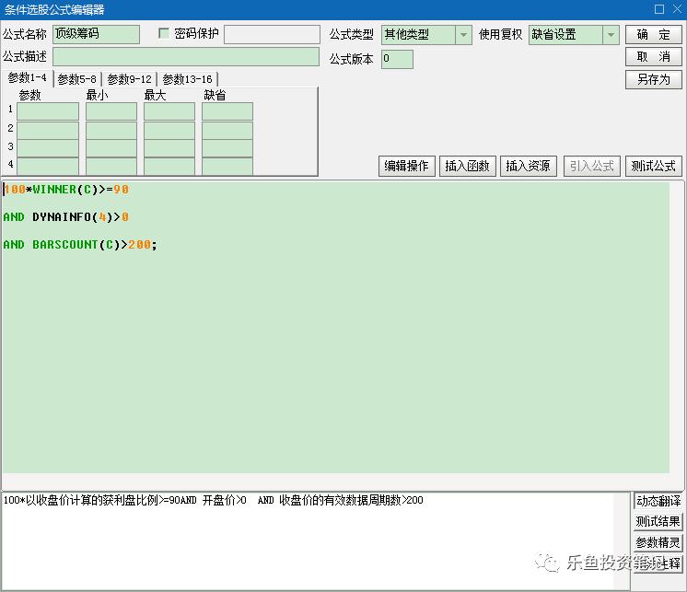The height and width of the screenshot is (592, 687).
Task: Click the 取消 cancel button
Action: tap(653, 57)
